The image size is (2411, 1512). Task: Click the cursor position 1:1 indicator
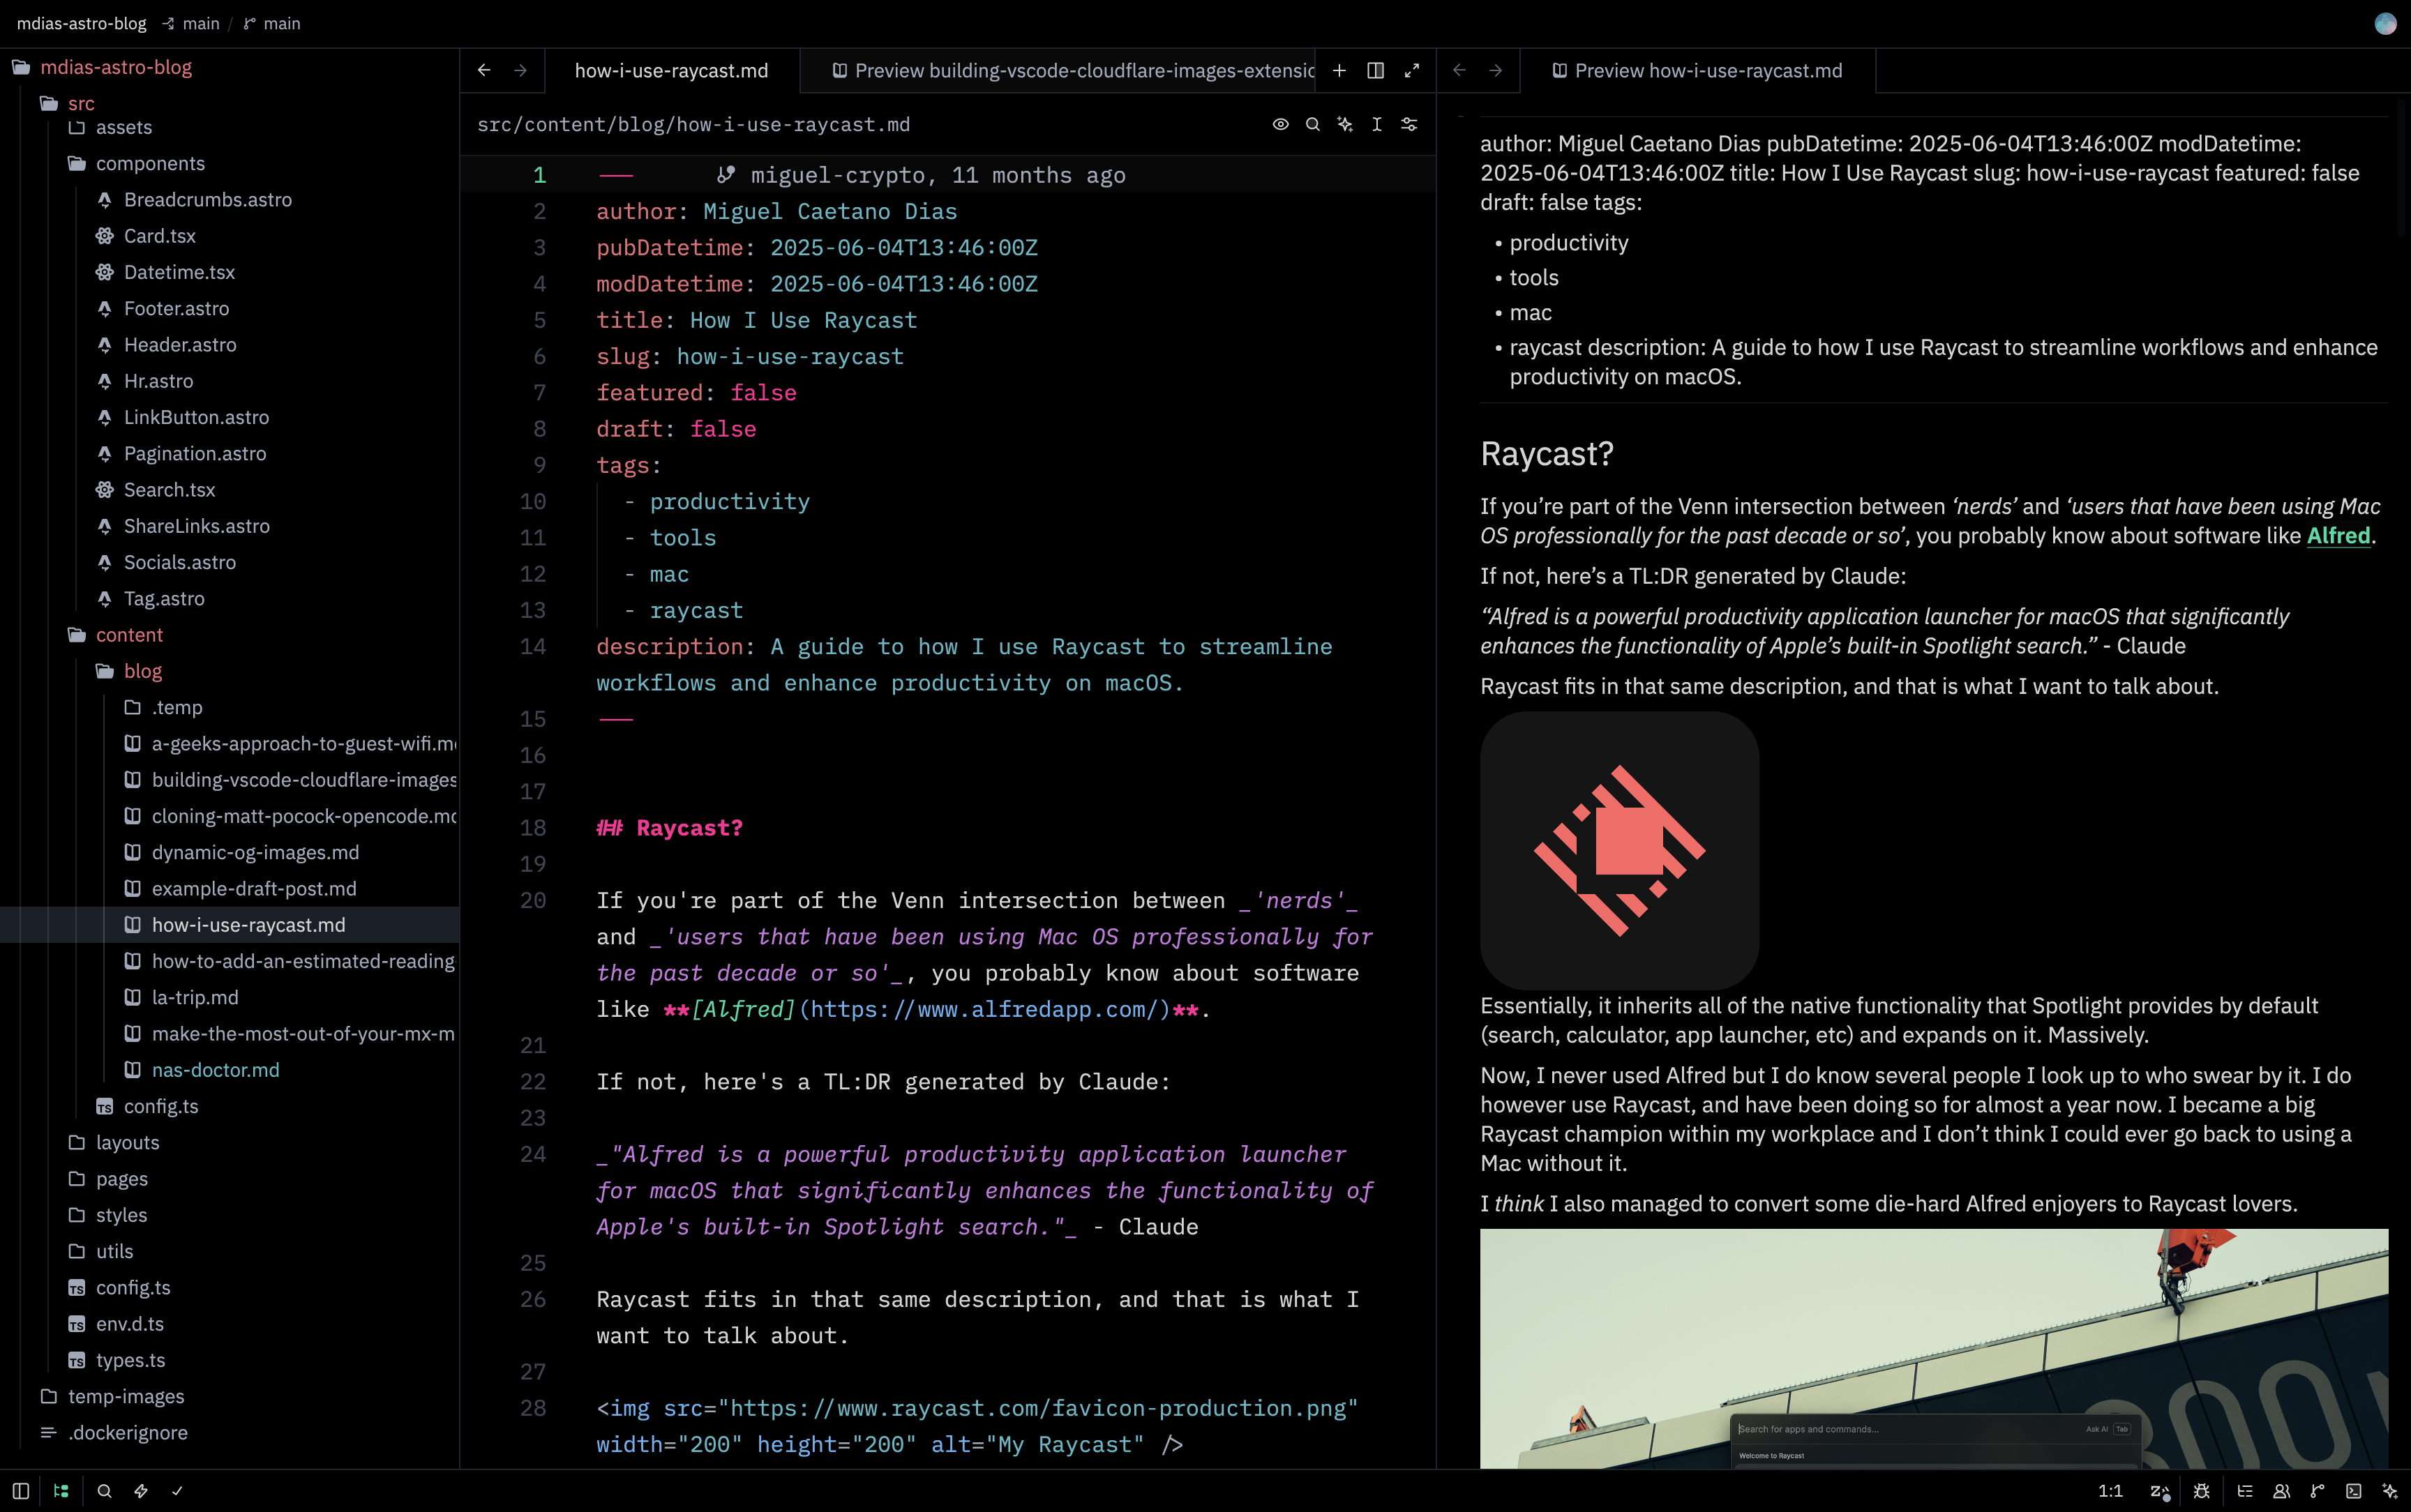pos(2110,1491)
